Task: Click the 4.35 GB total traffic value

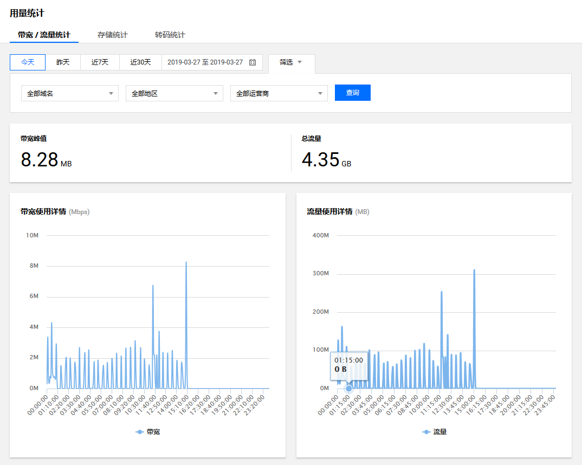Action: point(326,160)
